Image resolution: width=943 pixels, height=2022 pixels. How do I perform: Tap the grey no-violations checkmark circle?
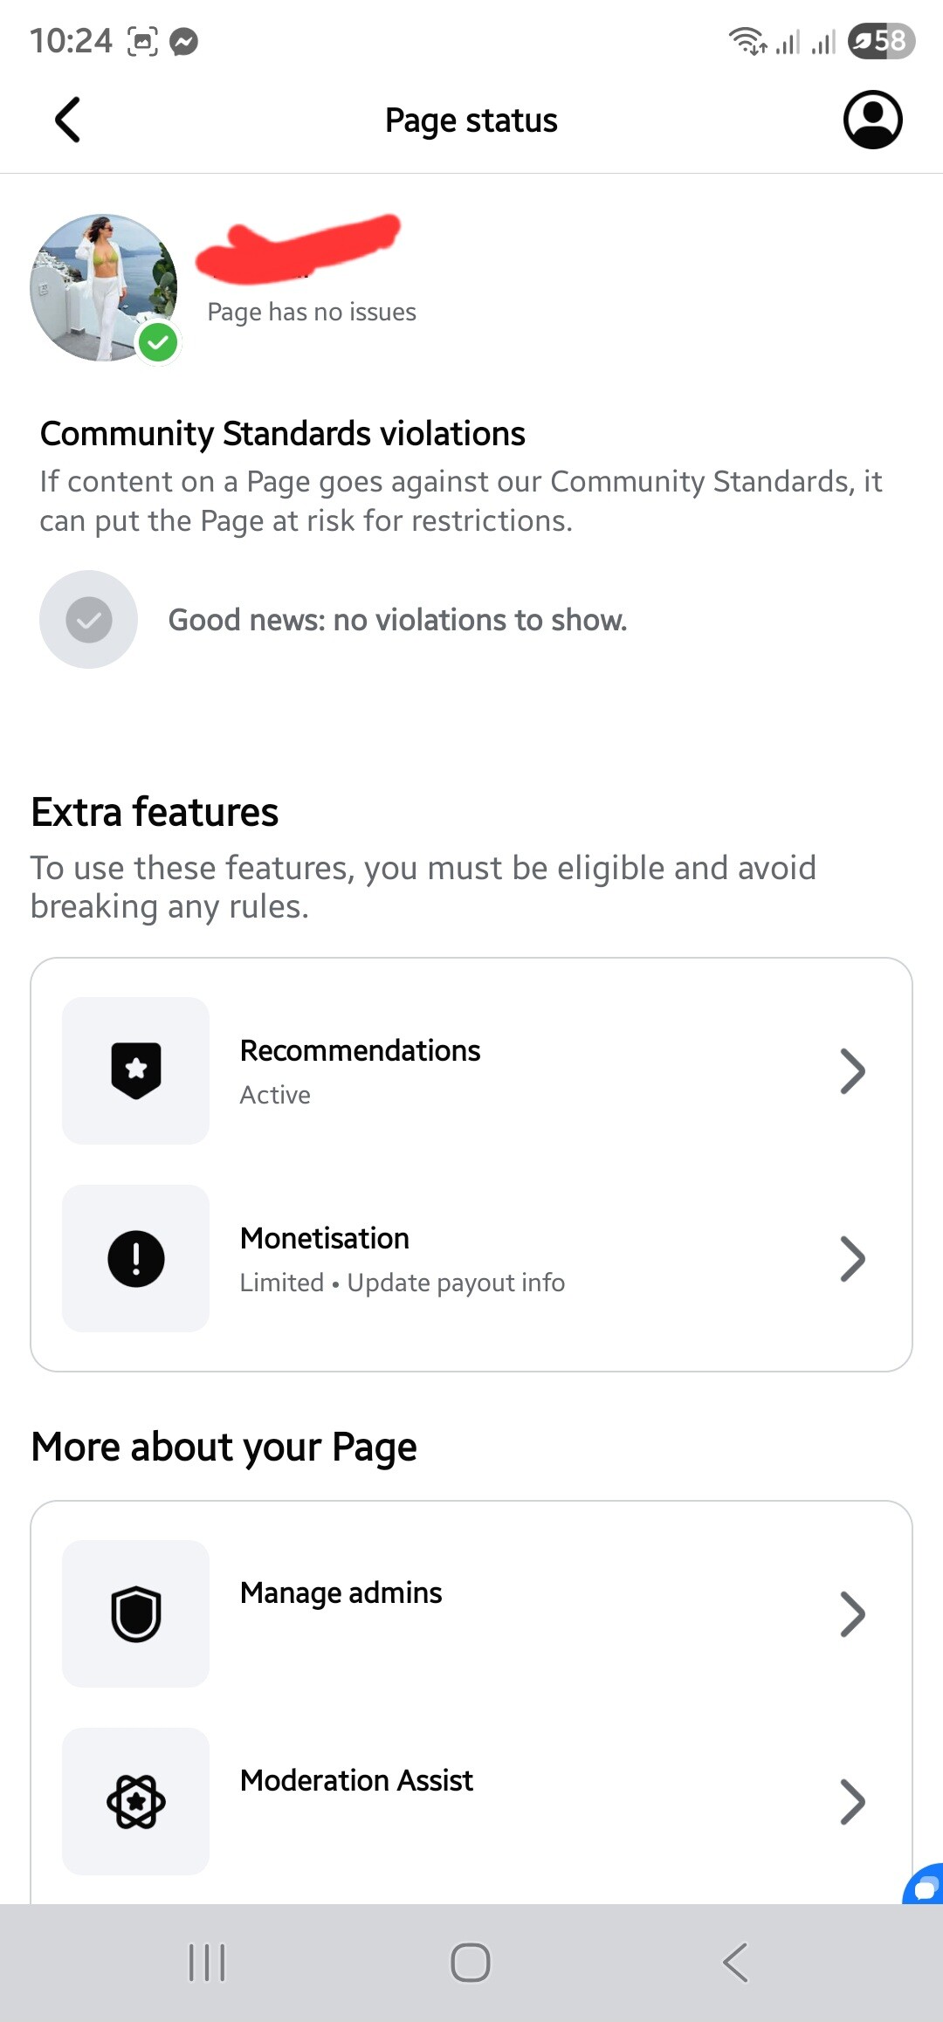coord(89,620)
